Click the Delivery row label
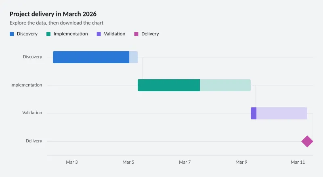This screenshot has width=323, height=177. click(x=34, y=141)
